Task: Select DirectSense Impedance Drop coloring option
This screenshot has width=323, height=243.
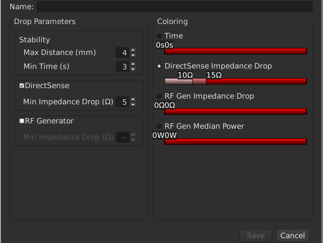Action: tap(159, 66)
